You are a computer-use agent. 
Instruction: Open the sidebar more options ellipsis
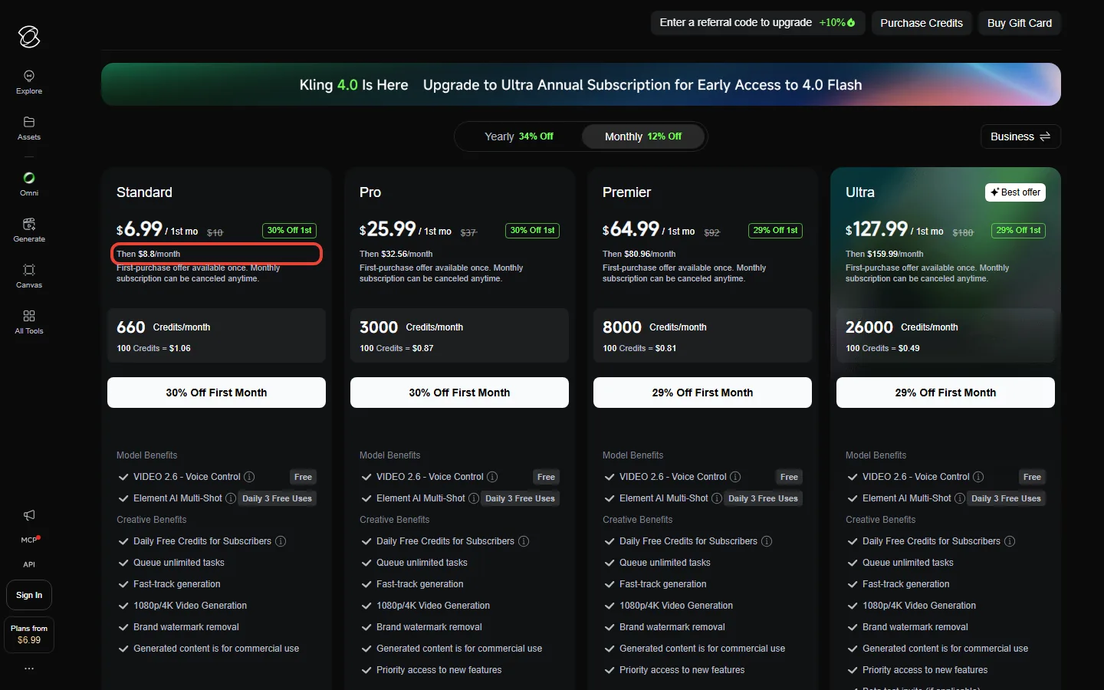coord(29,669)
